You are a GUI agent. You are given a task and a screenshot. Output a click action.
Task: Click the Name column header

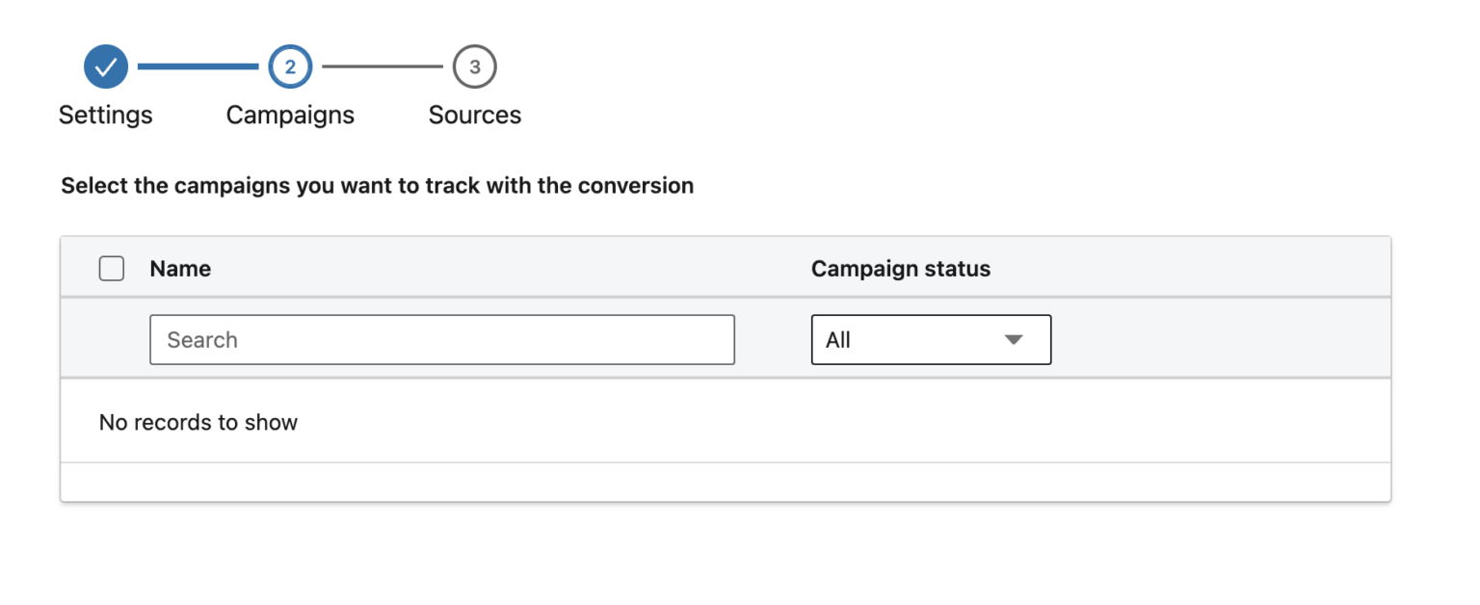click(179, 269)
